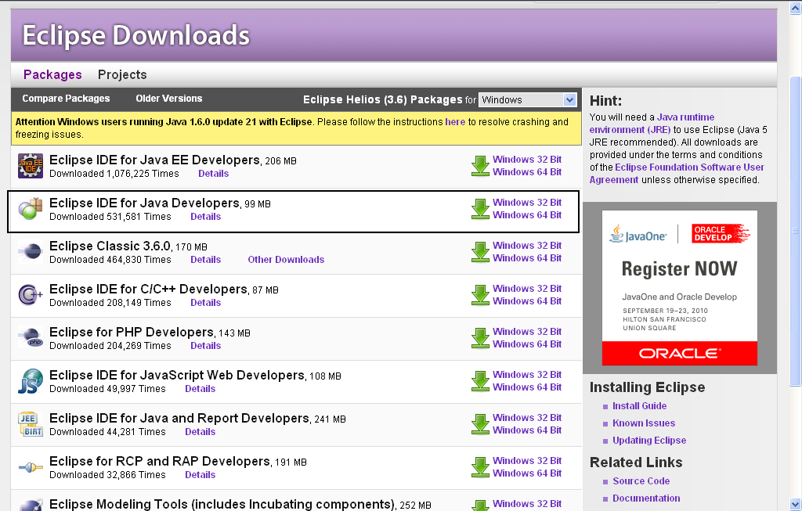802x511 pixels.
Task: Click the scrollbar down arrow
Action: coord(796,503)
